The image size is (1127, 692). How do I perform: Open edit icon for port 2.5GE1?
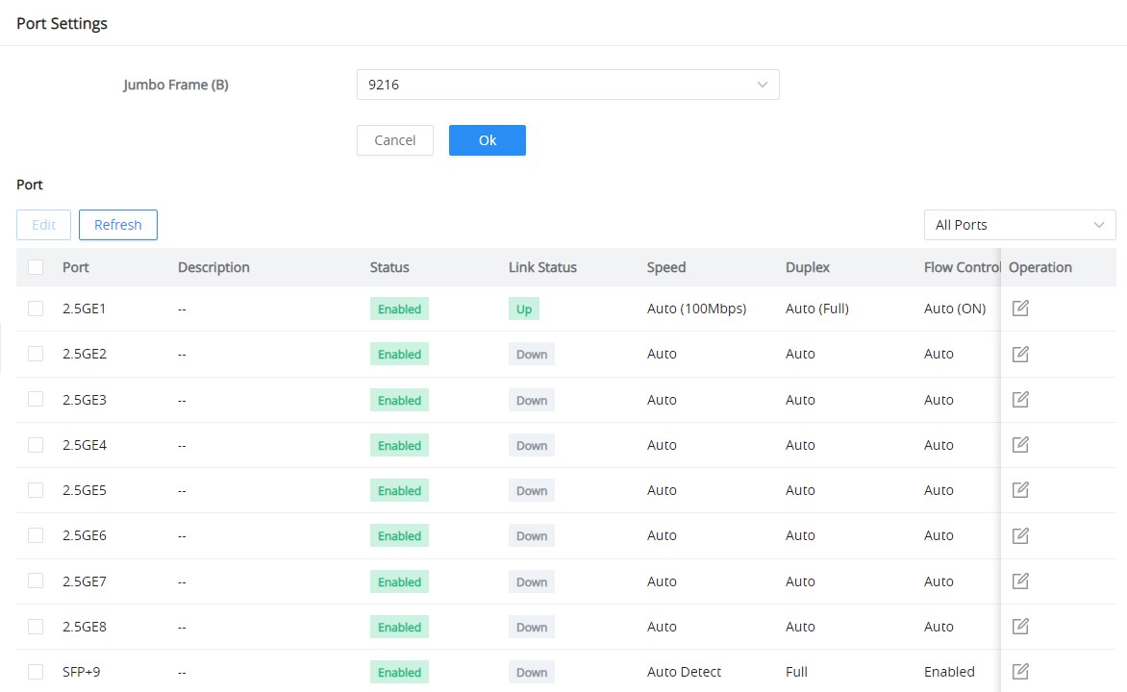(1020, 309)
